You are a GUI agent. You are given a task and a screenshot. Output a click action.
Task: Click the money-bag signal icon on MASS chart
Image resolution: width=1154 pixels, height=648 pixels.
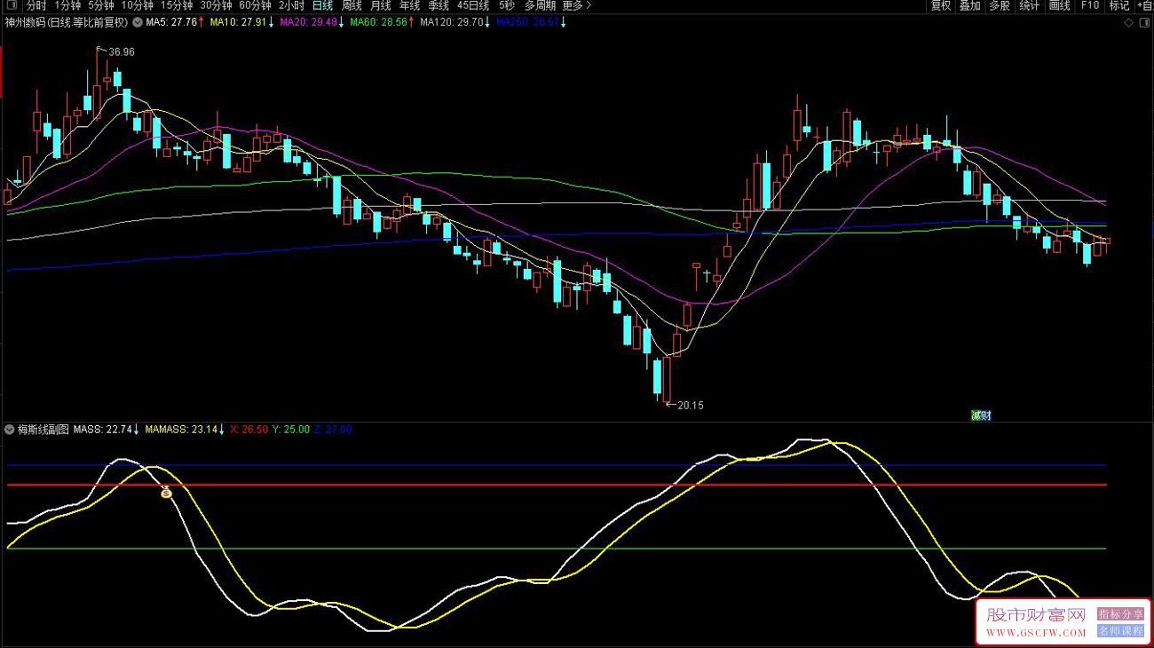[x=166, y=492]
